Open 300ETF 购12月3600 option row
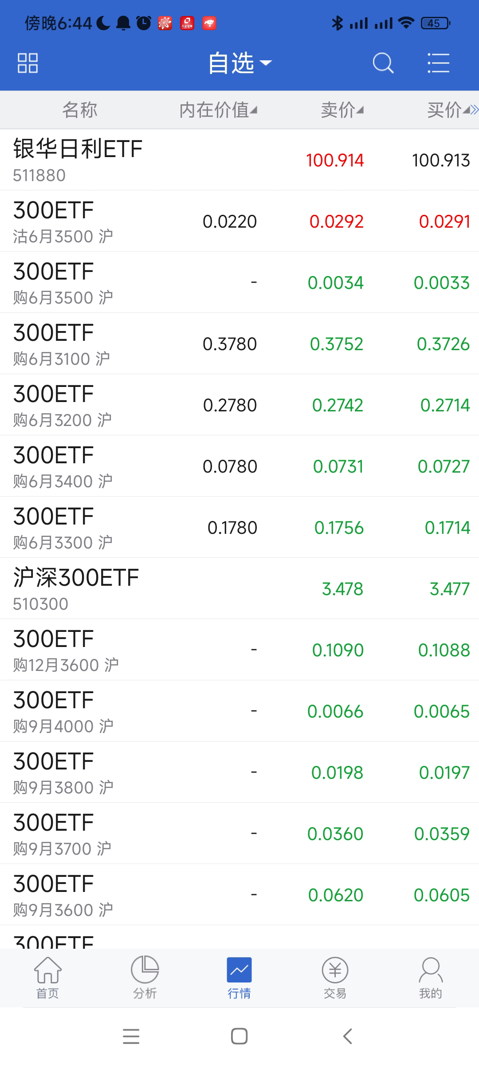The height and width of the screenshot is (1065, 479). [239, 650]
